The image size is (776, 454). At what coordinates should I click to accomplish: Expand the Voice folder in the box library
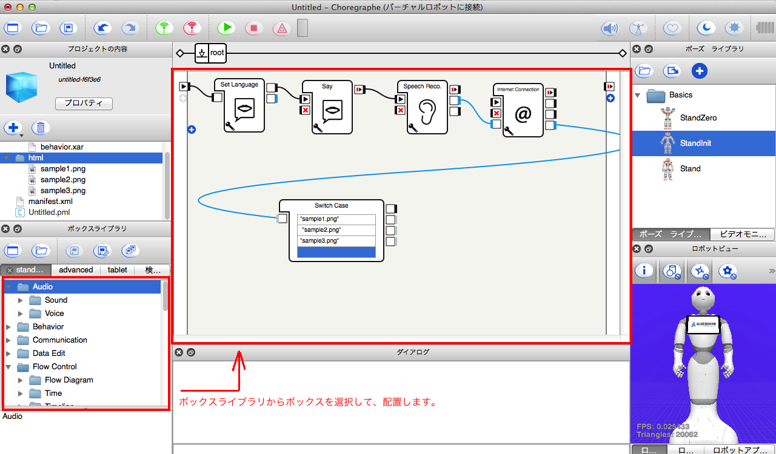point(21,314)
